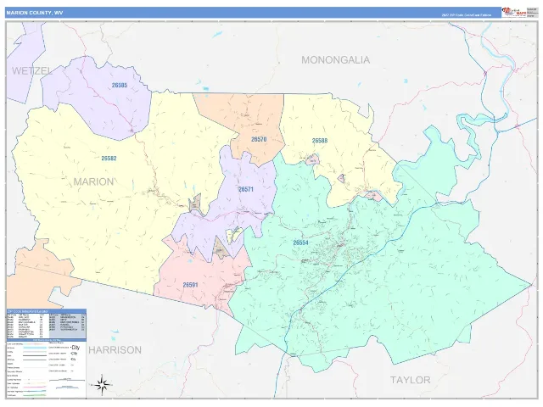Select ZIP code label 26588
543x407 pixels.
point(320,141)
